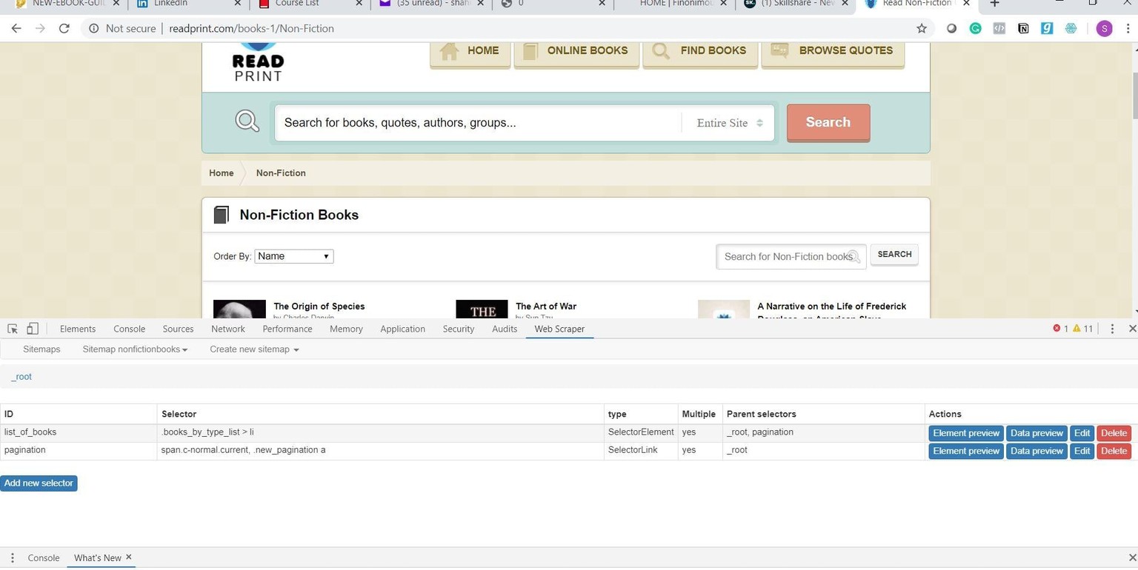This screenshot has width=1138, height=570.
Task: Open the Network tab
Action: (x=228, y=329)
